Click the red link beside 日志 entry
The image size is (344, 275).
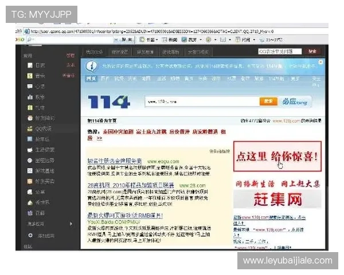(71, 65)
